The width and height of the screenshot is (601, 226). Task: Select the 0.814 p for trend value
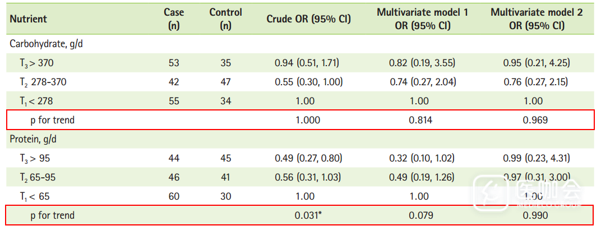(422, 119)
